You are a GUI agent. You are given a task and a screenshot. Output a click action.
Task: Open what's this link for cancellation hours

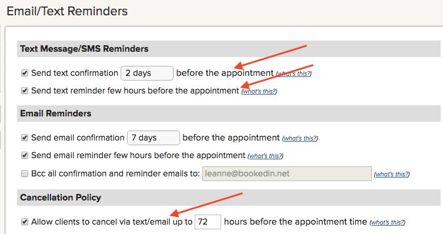pos(387,222)
